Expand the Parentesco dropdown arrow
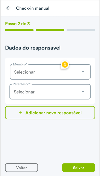Image resolution: width=100 pixels, height=176 pixels. 83,92
